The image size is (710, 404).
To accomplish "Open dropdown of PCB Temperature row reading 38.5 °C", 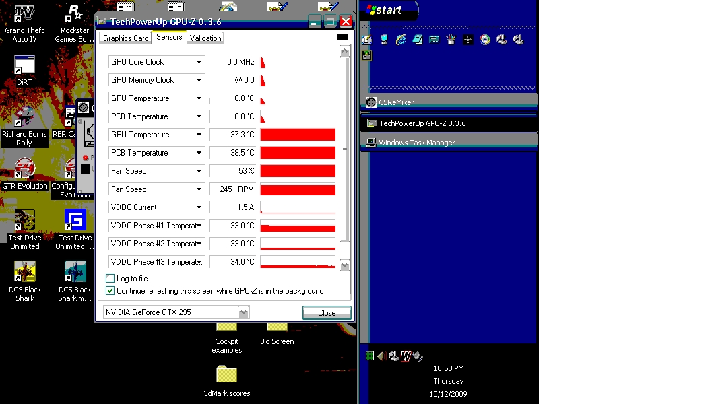I will (199, 153).
